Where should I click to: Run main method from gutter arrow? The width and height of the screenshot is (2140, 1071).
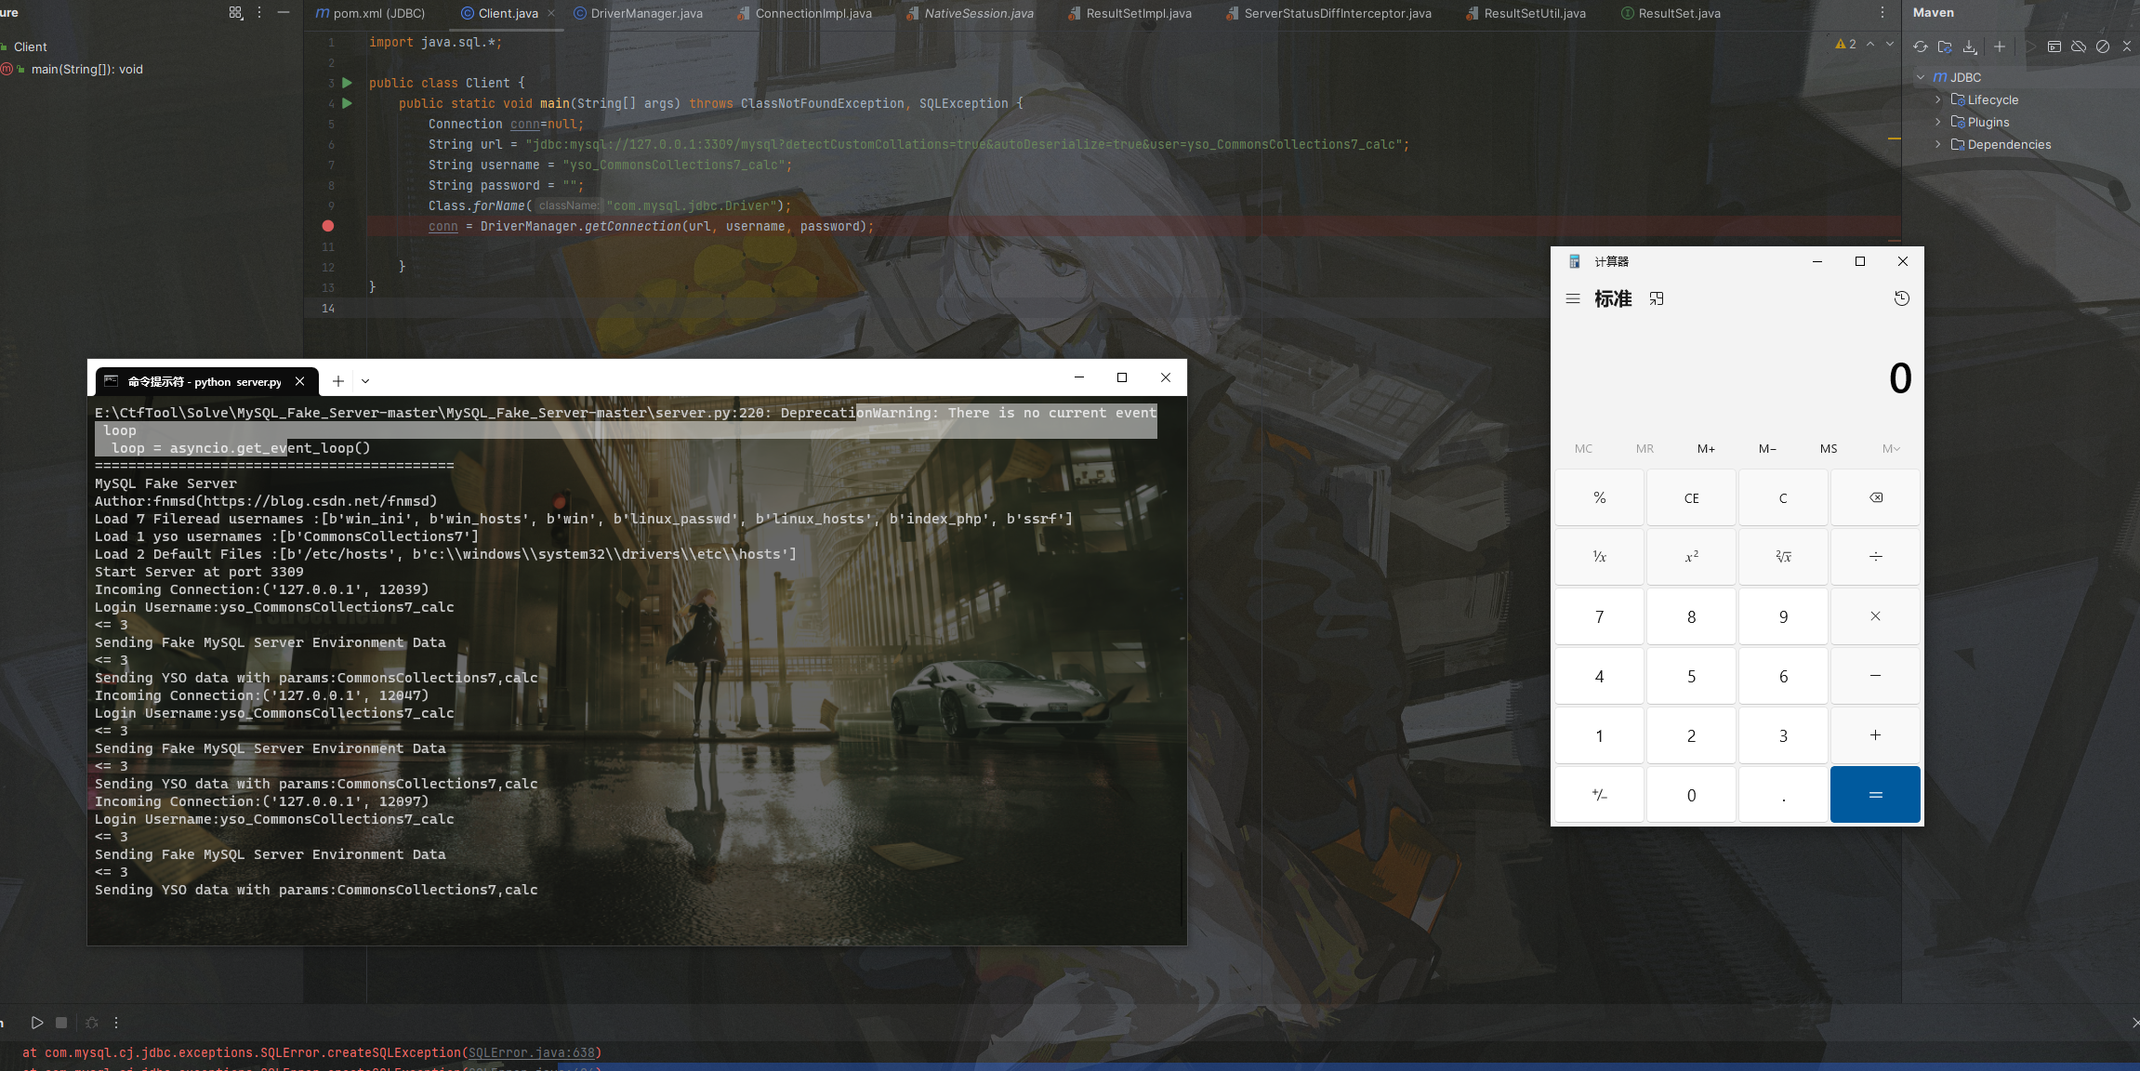pos(347,103)
